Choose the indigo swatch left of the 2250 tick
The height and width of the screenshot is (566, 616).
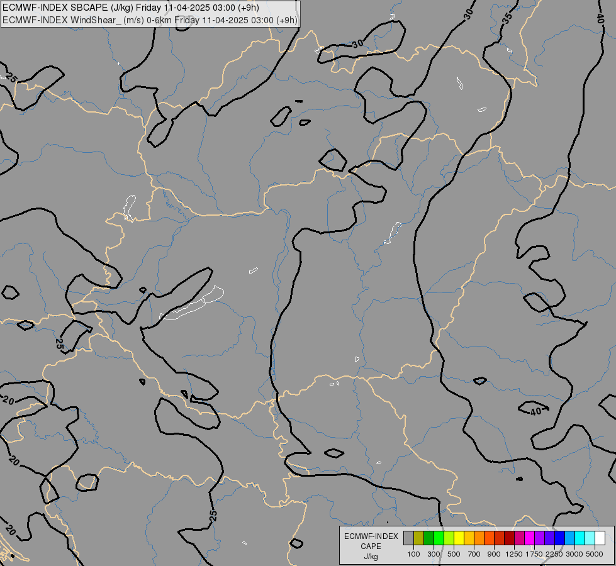coord(549,538)
